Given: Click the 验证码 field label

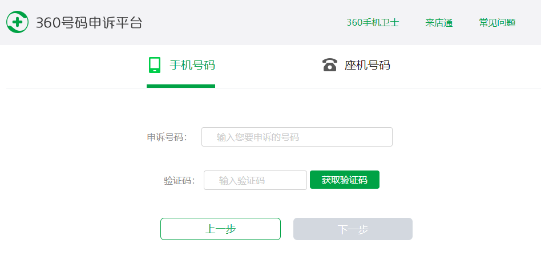Looking at the screenshot, I should click(179, 181).
